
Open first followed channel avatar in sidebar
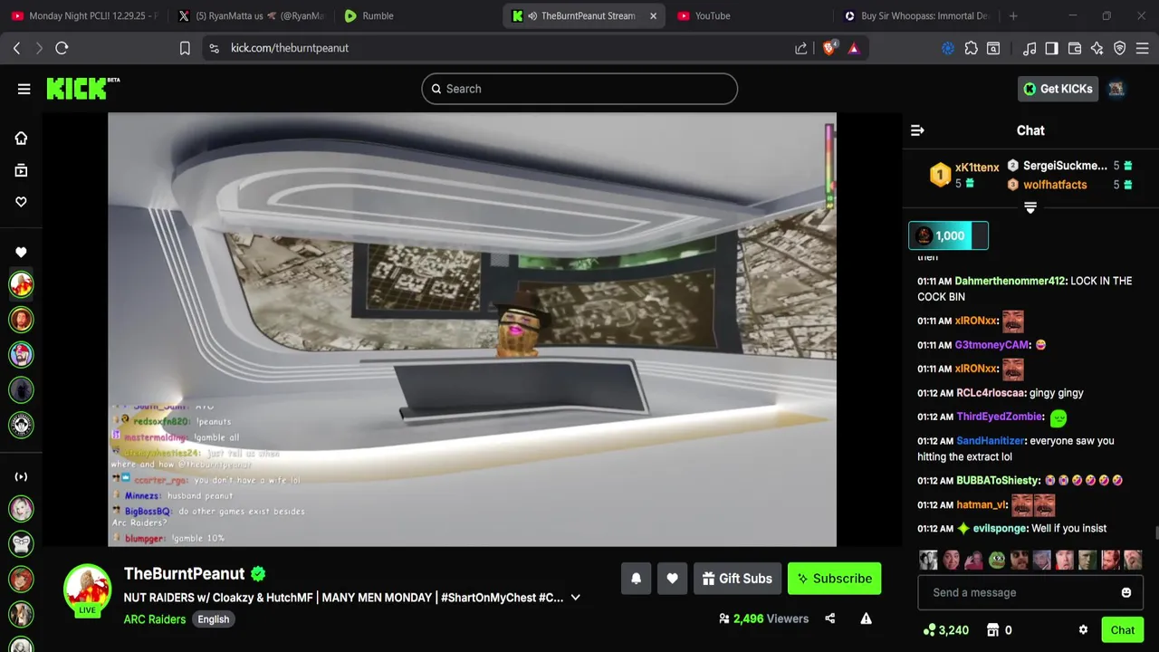click(x=21, y=284)
